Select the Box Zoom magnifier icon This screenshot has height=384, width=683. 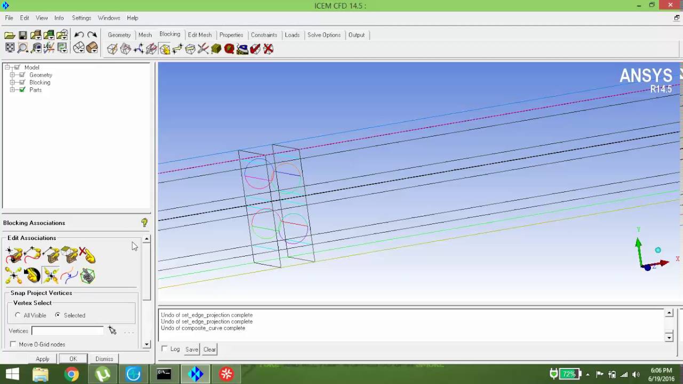23,48
